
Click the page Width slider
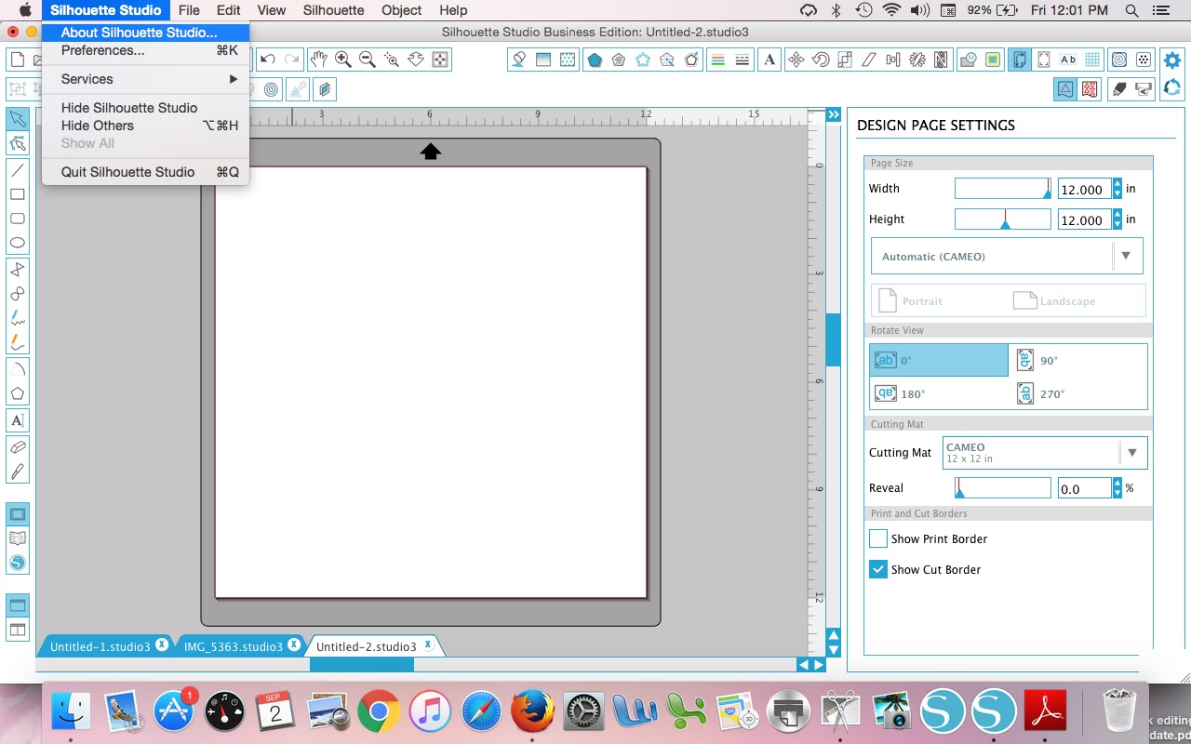[1003, 189]
